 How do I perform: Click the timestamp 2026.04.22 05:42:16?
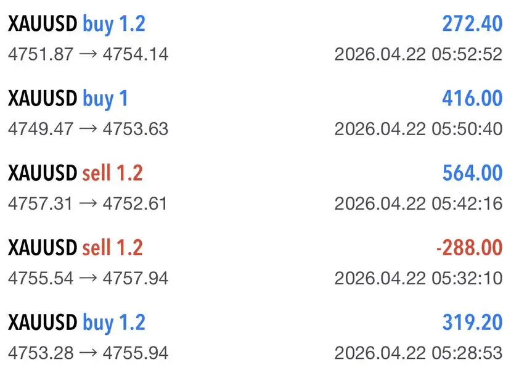(419, 203)
